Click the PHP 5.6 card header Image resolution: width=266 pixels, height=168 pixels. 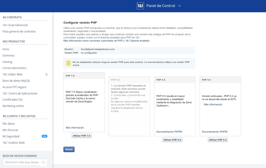(x=129, y=80)
